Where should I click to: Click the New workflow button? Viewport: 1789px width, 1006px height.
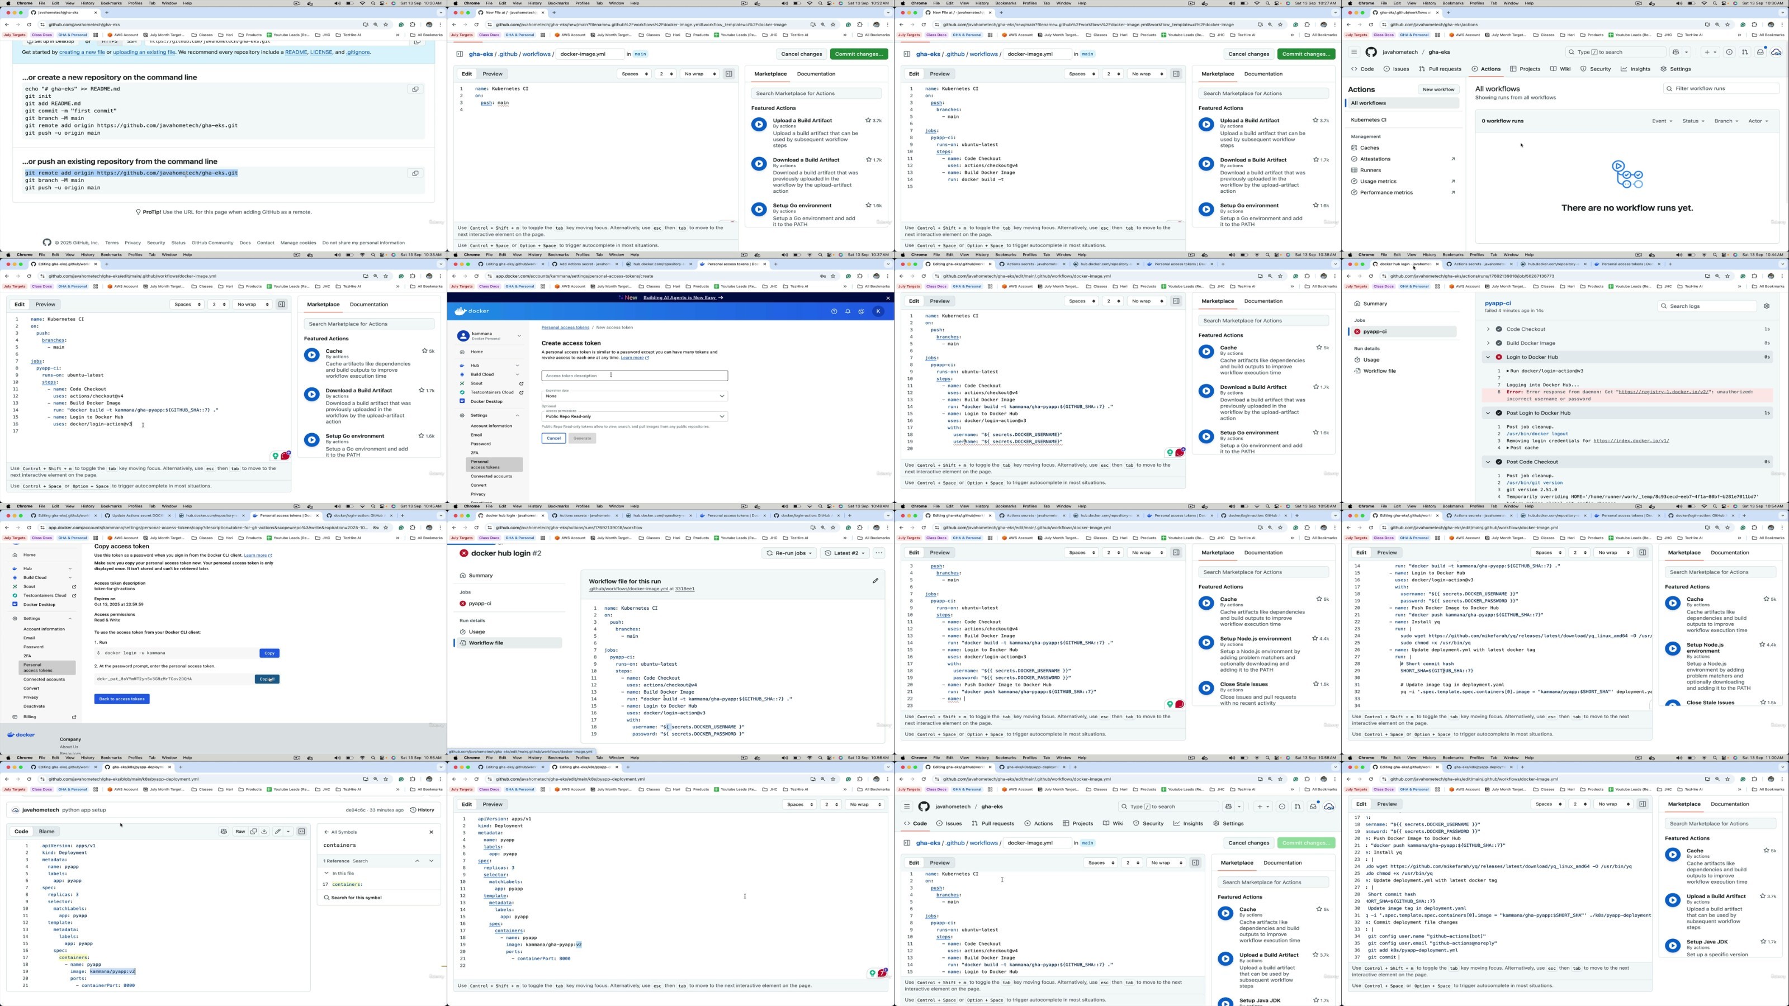pyautogui.click(x=1437, y=89)
